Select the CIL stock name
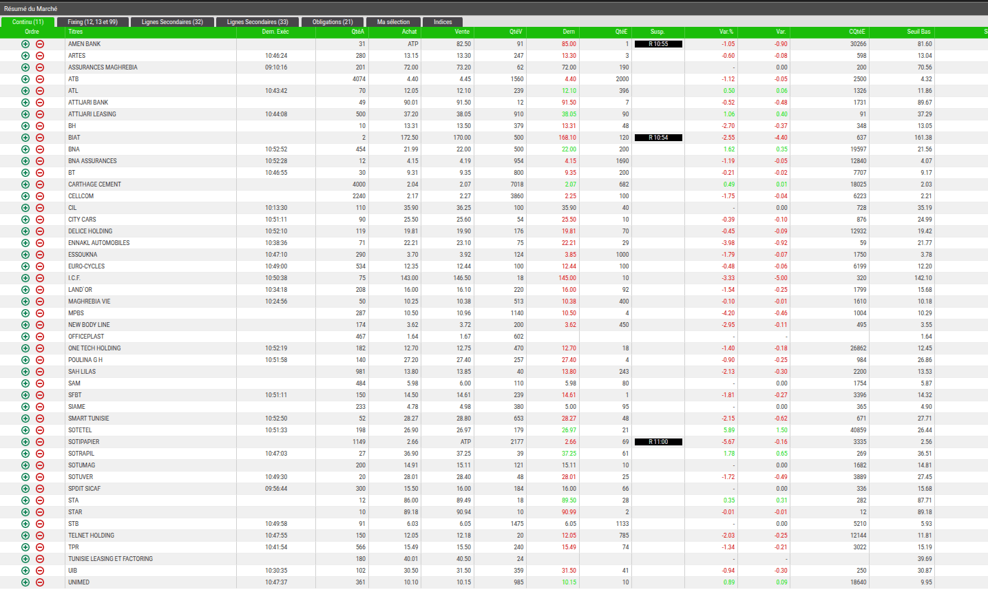Screen dimensions: 988x592 [72, 208]
